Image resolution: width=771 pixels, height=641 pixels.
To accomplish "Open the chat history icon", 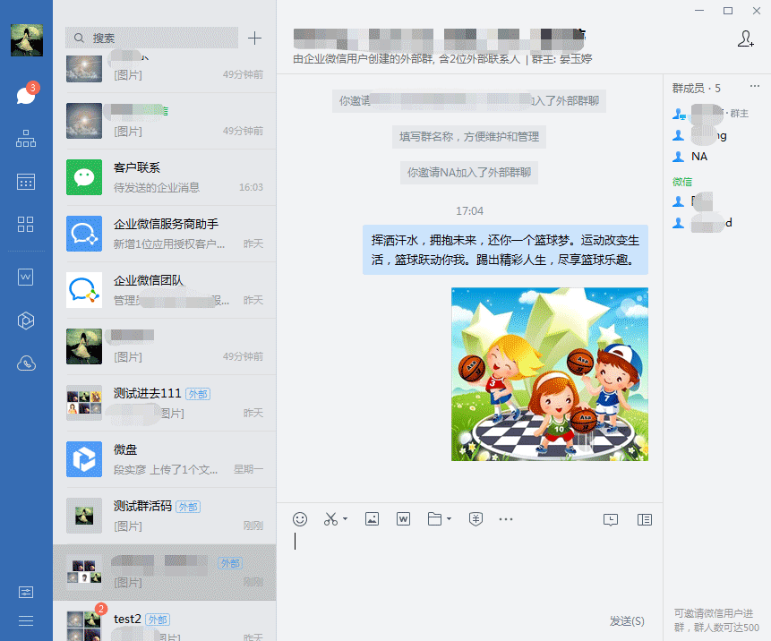I will [611, 519].
